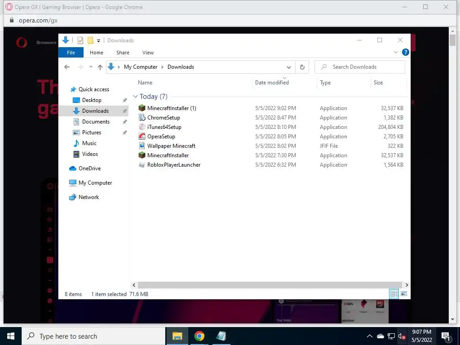Click the Opera logo on the webpage
Image resolution: width=460 pixels, height=345 pixels.
22,43
